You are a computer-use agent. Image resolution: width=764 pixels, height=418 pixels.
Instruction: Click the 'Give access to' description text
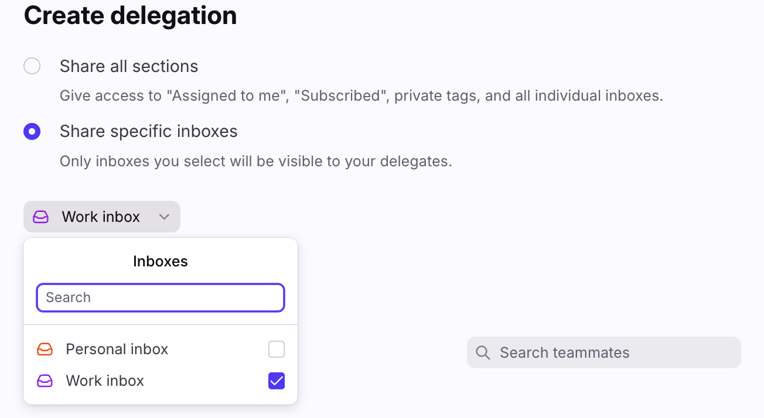(x=361, y=95)
